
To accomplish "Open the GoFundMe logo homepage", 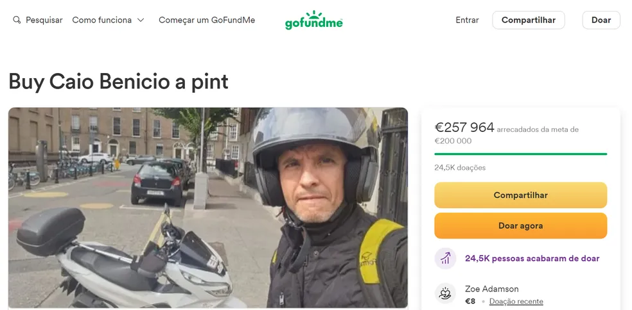I will click(x=314, y=20).
